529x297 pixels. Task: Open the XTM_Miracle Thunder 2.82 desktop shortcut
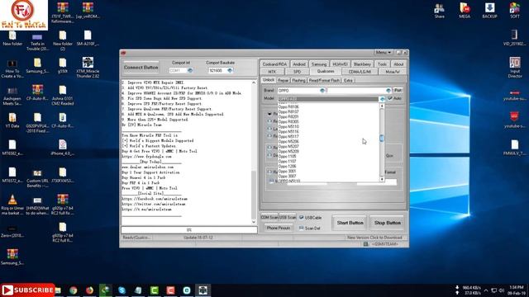(88, 68)
